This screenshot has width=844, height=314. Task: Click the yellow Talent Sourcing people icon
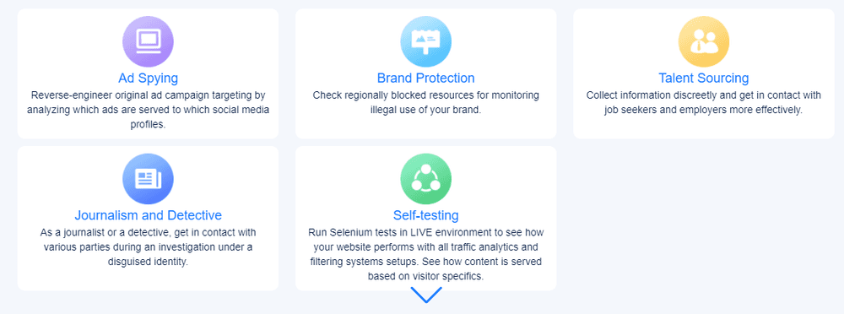[x=704, y=41]
